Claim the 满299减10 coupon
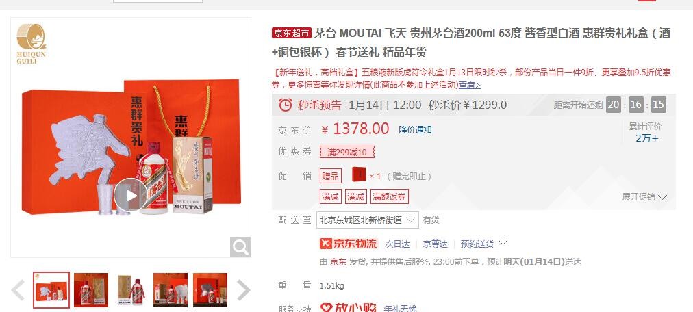Image resolution: width=693 pixels, height=312 pixels. point(347,153)
